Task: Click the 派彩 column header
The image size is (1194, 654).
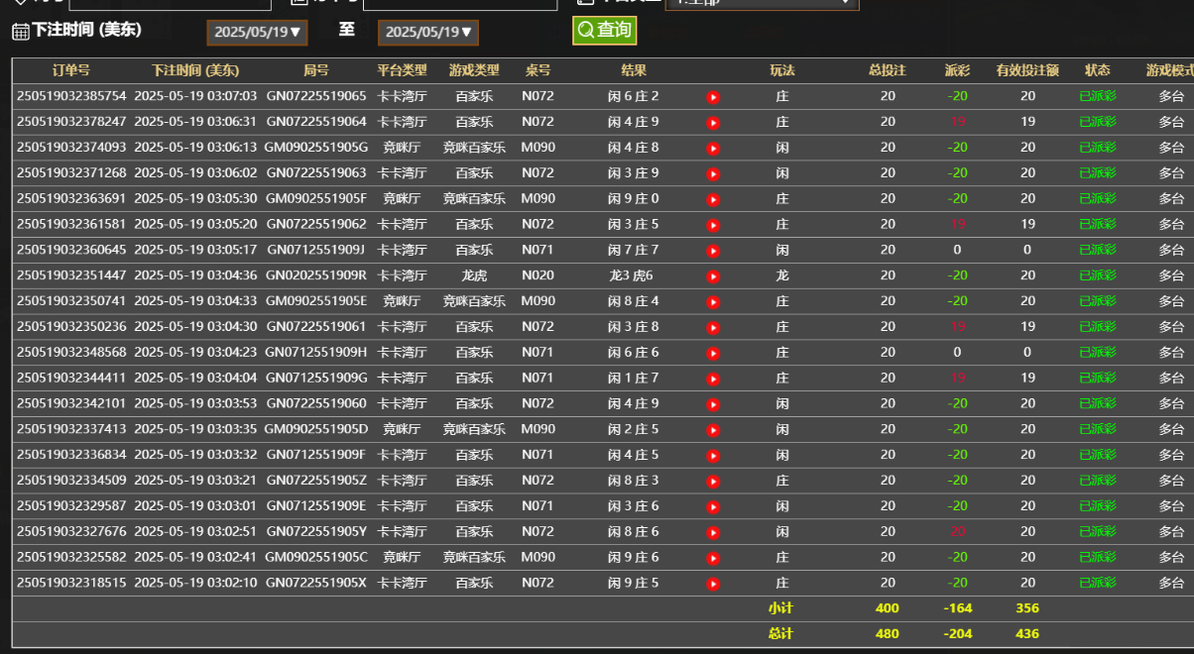Action: pos(957,70)
